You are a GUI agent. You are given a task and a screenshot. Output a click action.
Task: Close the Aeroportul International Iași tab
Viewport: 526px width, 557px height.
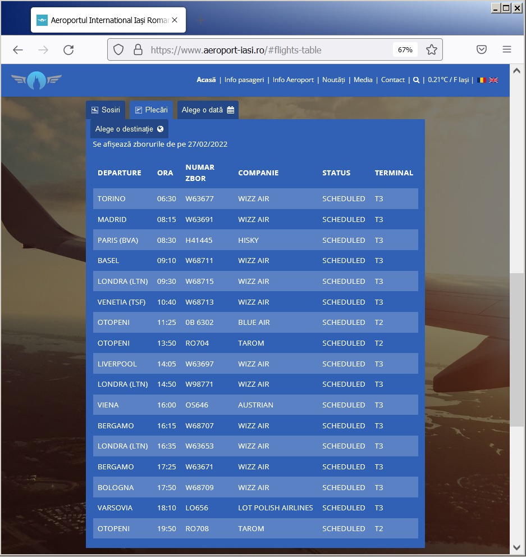pos(175,20)
